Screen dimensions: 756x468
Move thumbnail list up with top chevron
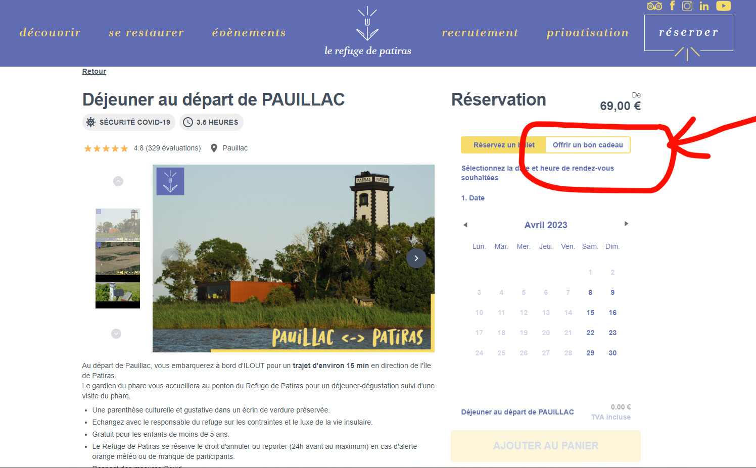tap(118, 181)
